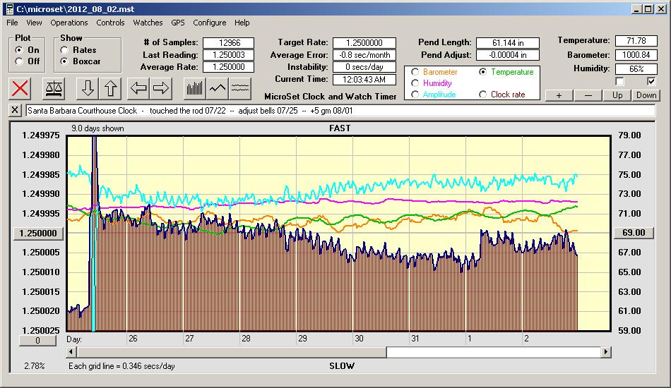Click the minus (–) button
This screenshot has width=671, height=388.
tap(588, 95)
